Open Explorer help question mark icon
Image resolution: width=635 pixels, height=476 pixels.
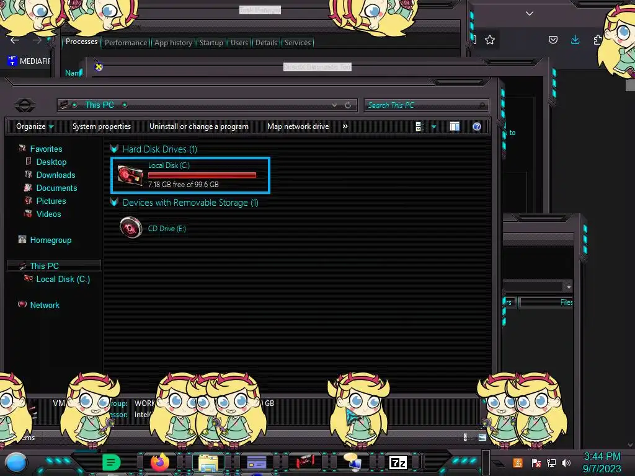[477, 126]
